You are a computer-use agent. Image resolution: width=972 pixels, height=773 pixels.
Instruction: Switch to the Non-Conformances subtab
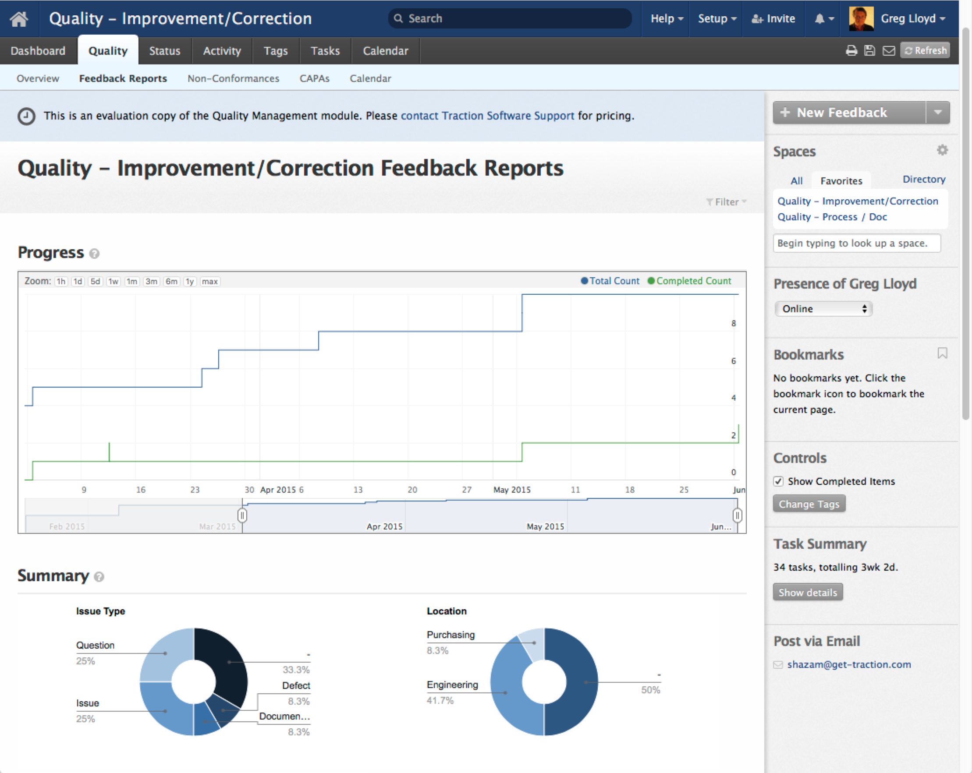pyautogui.click(x=233, y=78)
